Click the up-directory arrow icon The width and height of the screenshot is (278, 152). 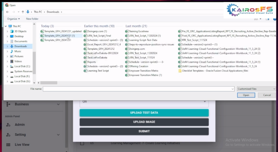click(22, 12)
